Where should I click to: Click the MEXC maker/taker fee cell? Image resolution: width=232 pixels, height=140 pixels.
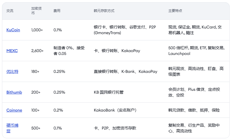pyautogui.click(x=69, y=51)
